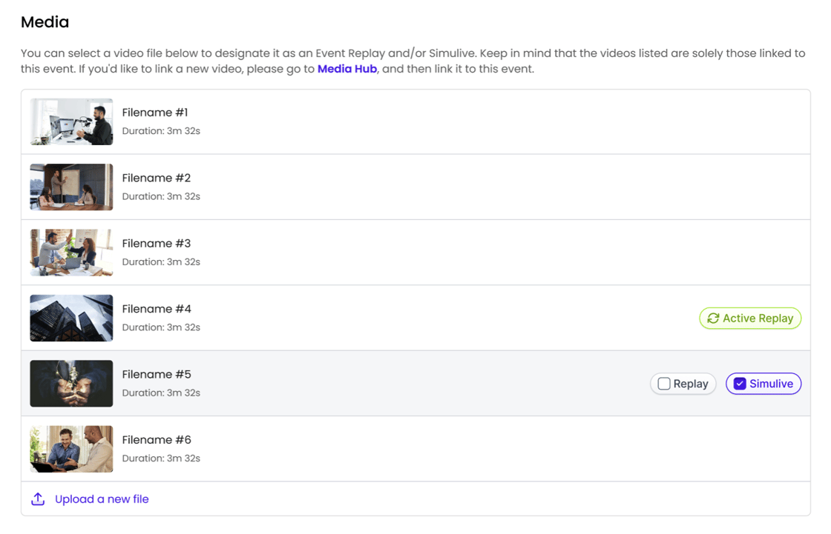The height and width of the screenshot is (534, 831).
Task: Click the Filename #2 title text
Action: click(157, 178)
